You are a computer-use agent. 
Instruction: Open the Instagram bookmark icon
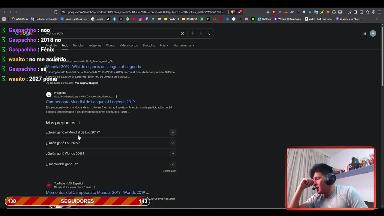coord(140,19)
